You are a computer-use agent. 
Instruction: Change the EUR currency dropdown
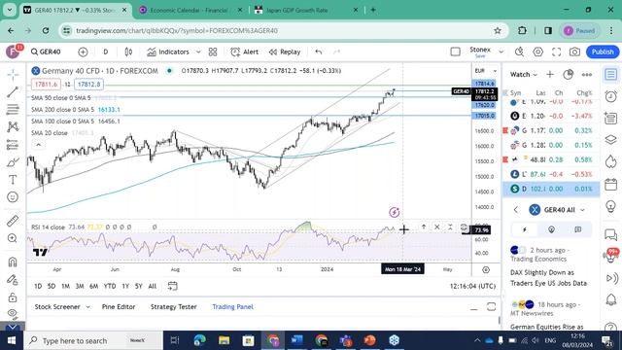[486, 71]
